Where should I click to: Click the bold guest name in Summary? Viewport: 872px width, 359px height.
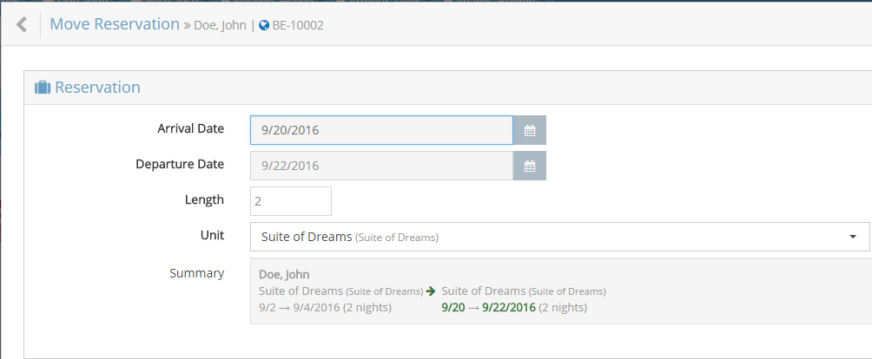pyautogui.click(x=284, y=275)
